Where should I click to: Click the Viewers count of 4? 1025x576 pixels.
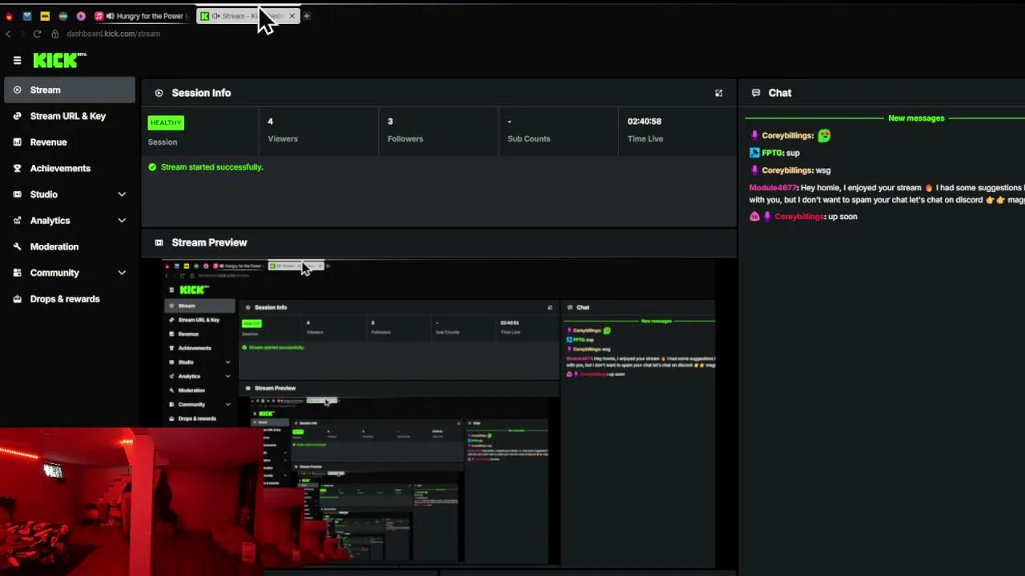(x=271, y=122)
